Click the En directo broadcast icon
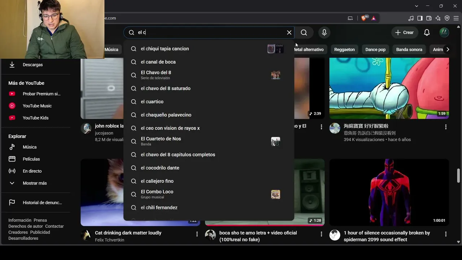The width and height of the screenshot is (462, 260). tap(12, 171)
